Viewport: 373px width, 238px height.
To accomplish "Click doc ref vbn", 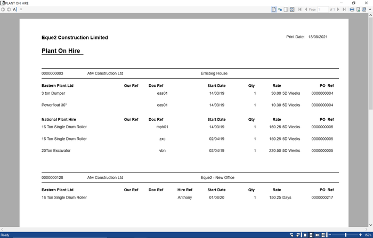I will pos(162,151).
